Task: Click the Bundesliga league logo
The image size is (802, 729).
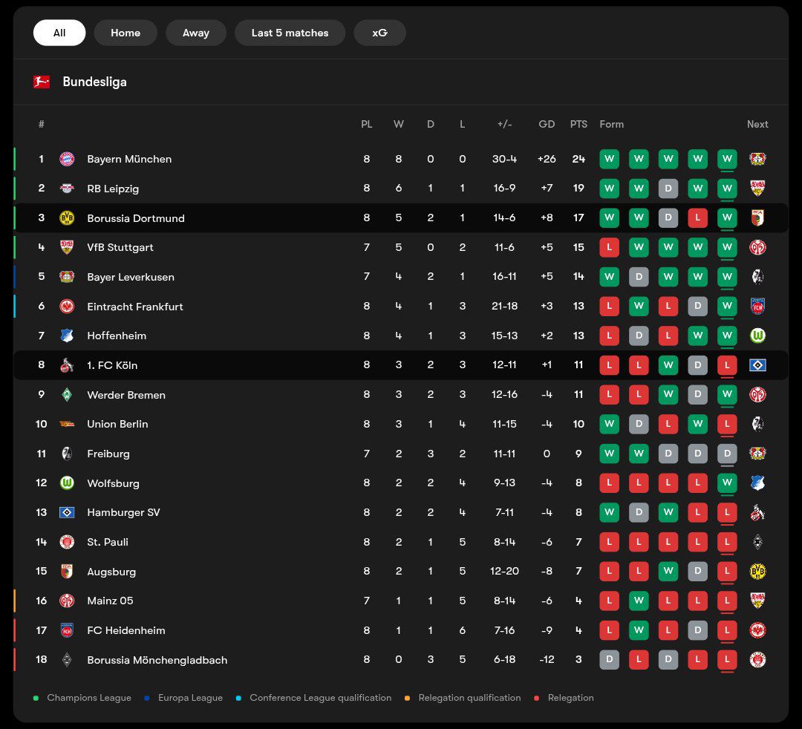Action: (x=42, y=82)
